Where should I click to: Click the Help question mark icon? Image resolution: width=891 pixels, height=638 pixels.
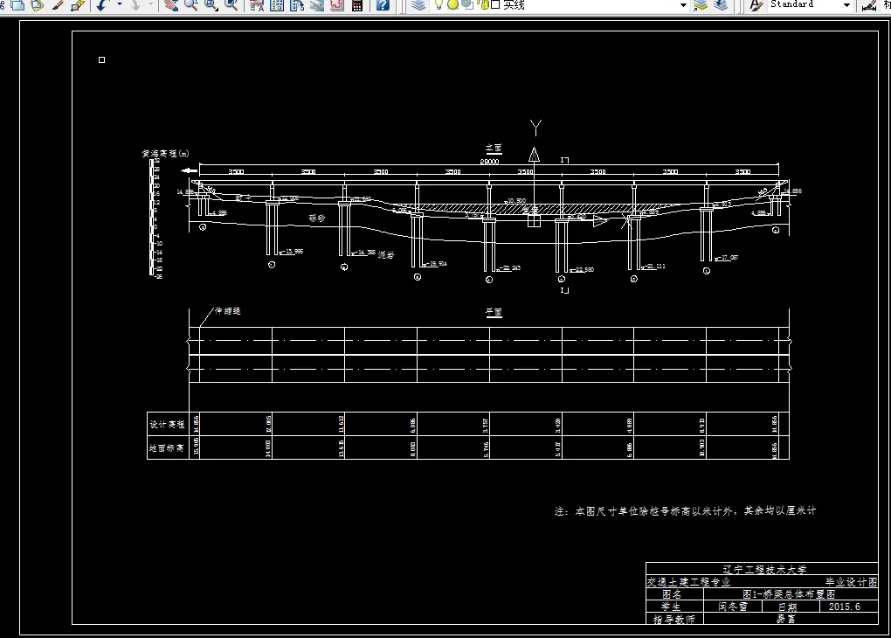click(x=383, y=5)
